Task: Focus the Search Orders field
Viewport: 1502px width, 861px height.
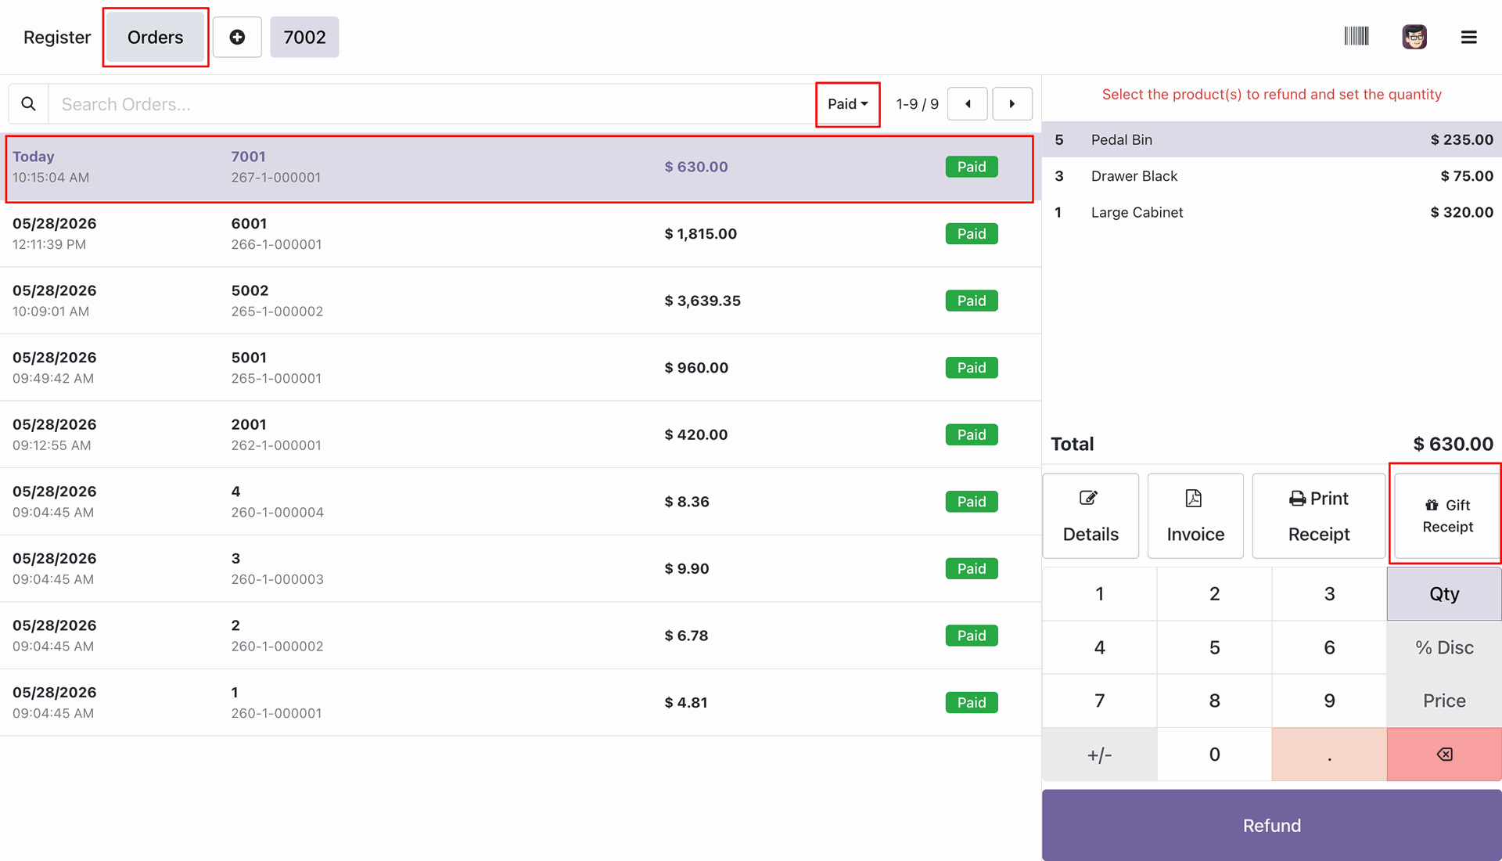Action: 432,104
